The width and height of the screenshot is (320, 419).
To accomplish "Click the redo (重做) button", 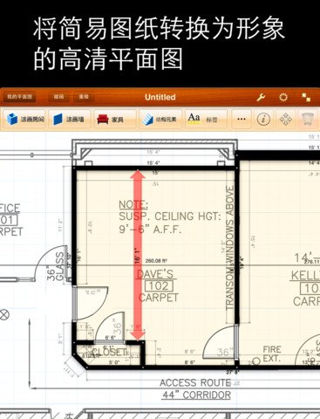I will (x=84, y=97).
